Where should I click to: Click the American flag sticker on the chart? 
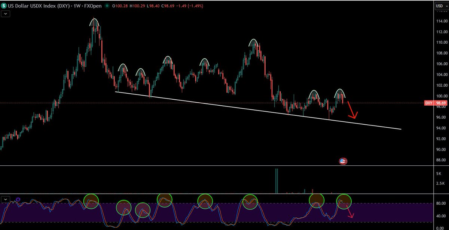[x=343, y=161]
